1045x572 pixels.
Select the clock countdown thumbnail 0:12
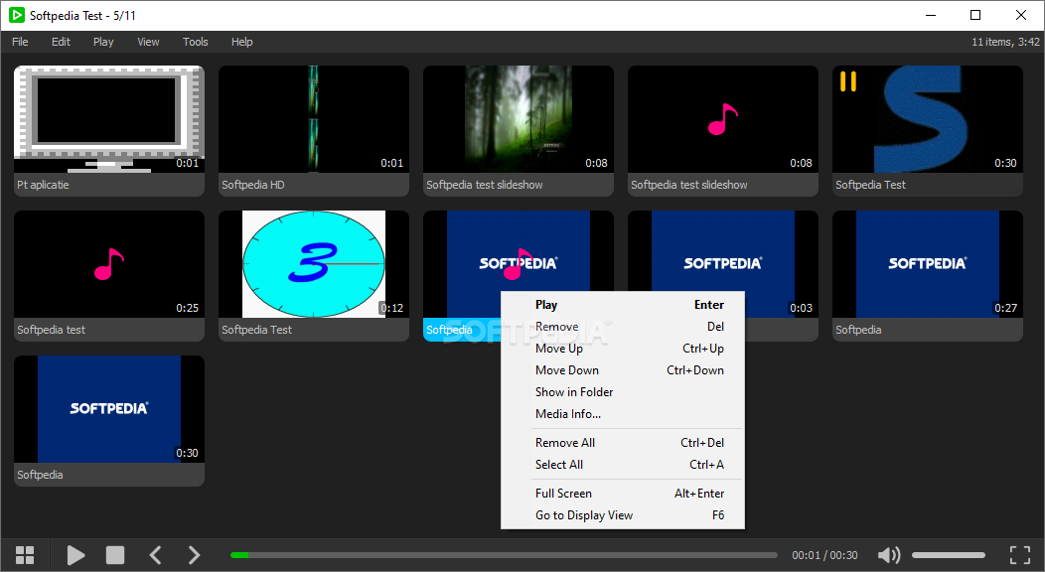point(314,264)
